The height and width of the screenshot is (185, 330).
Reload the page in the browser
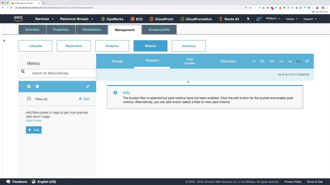click(x=11, y=8)
